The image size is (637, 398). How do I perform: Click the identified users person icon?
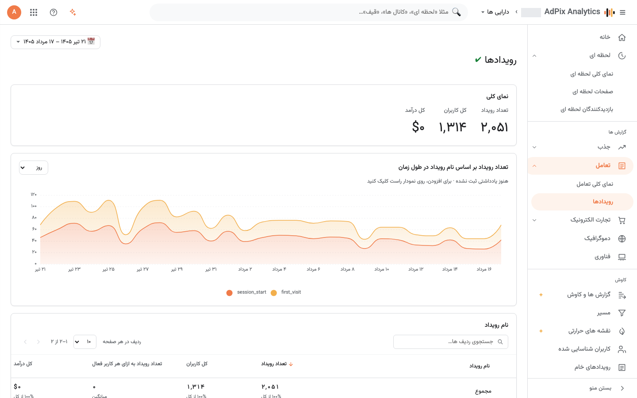(x=622, y=349)
